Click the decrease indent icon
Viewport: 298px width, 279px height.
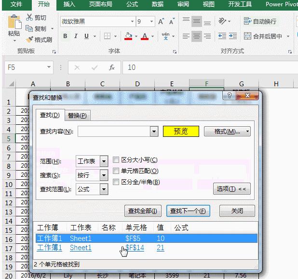[222, 36]
